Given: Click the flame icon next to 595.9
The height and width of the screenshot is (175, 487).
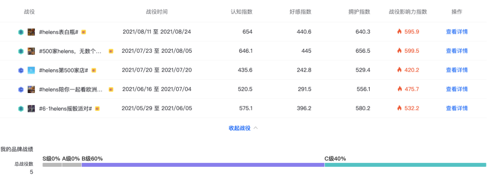Looking at the screenshot, I should pyautogui.click(x=400, y=32).
